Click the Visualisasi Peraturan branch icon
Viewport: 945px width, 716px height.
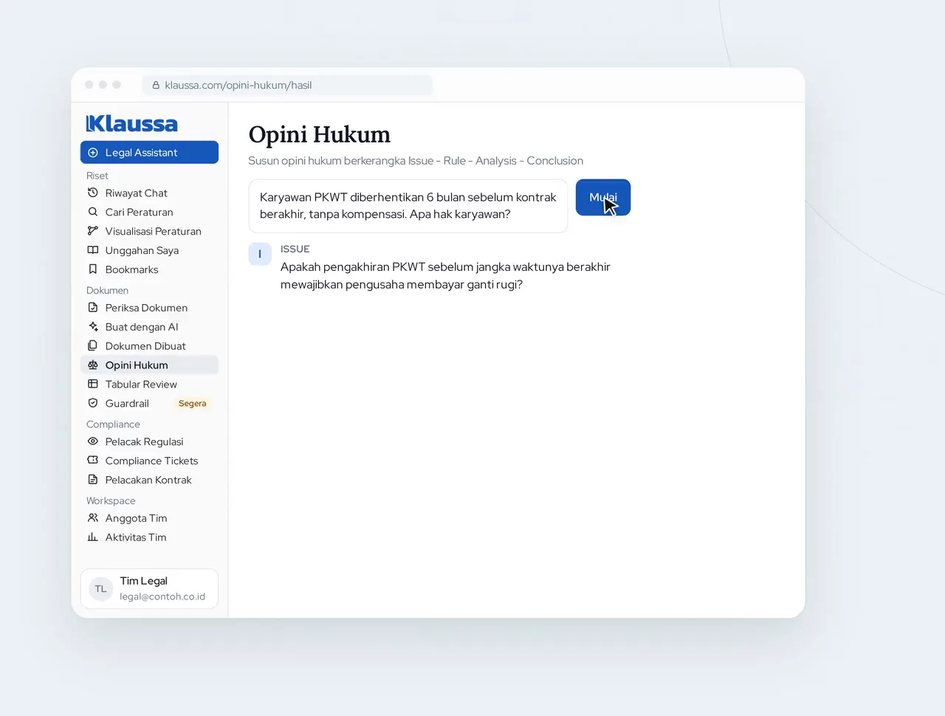[x=93, y=231]
